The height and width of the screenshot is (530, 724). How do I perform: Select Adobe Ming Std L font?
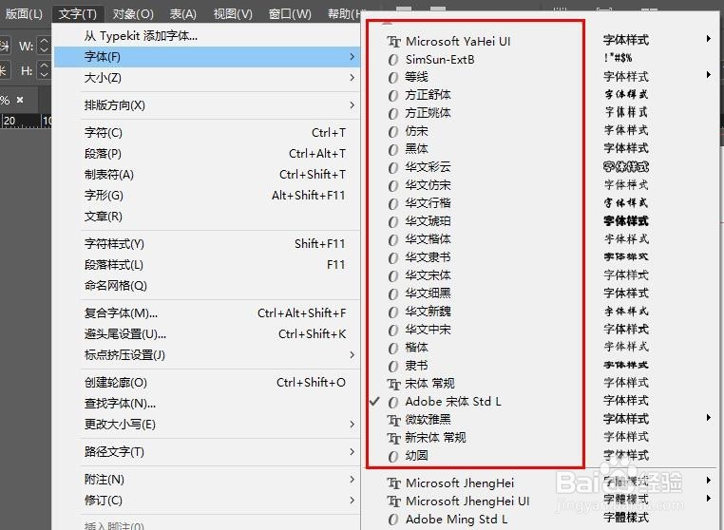[456, 520]
